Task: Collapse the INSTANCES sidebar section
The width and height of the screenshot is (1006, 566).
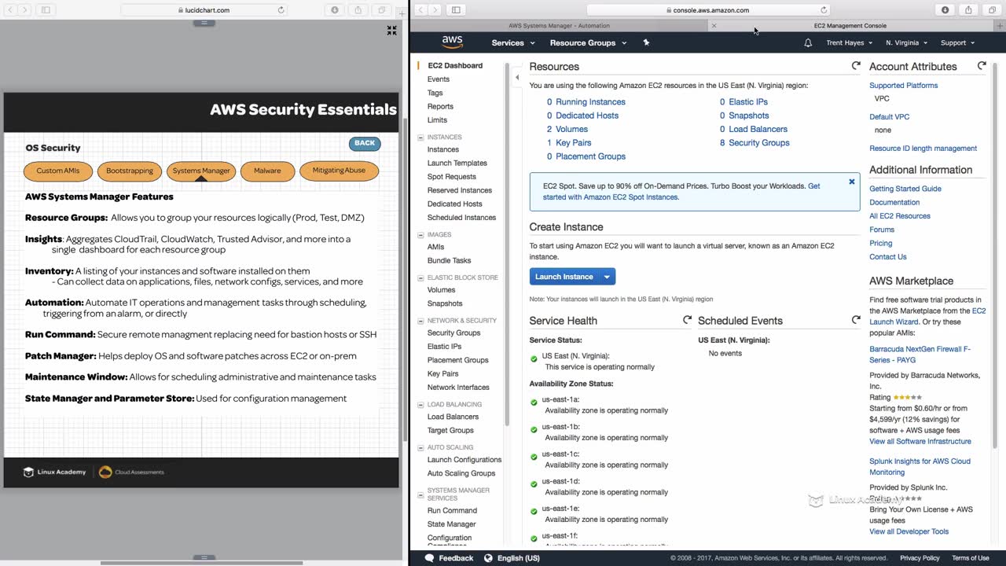Action: pyautogui.click(x=420, y=138)
